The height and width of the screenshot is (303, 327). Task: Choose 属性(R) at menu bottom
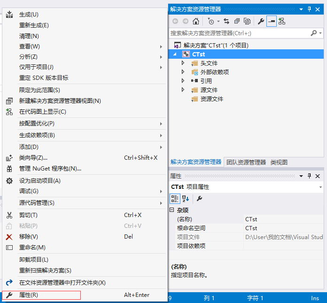85,295
